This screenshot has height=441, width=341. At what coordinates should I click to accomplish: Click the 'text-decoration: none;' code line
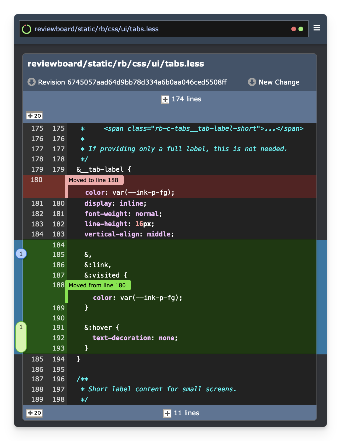click(x=135, y=338)
